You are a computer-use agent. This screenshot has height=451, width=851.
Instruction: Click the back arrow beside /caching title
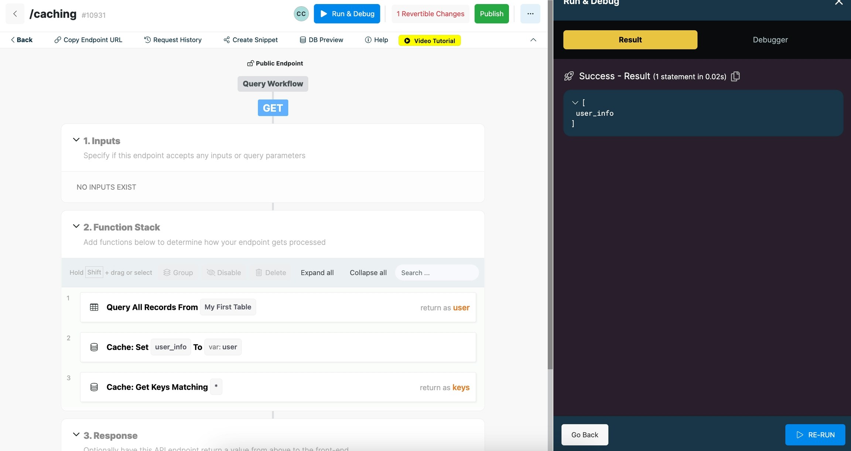pos(15,14)
